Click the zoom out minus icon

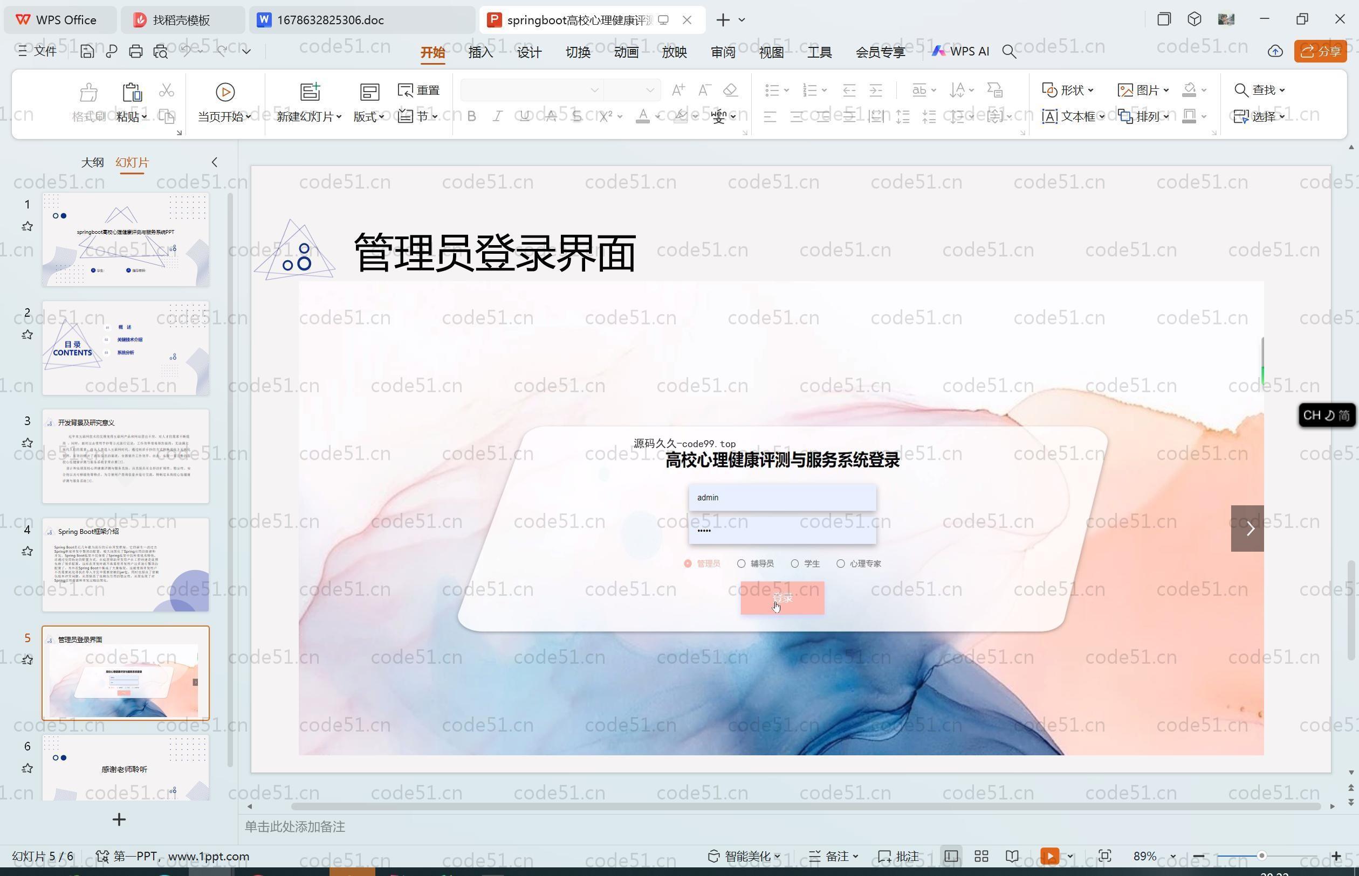click(1198, 856)
